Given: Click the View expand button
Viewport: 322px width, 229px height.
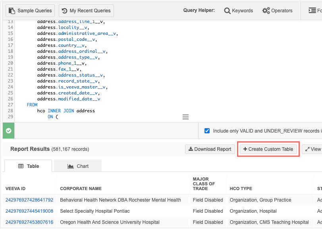Looking at the screenshot, I should coord(312,149).
